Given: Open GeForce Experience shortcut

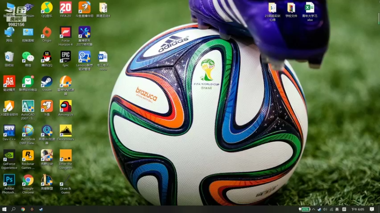Looking at the screenshot, I should (9, 160).
